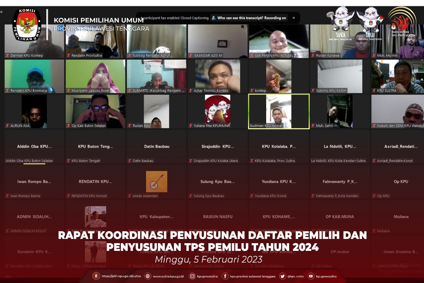This screenshot has width=424, height=283.
Task: Click the BAKO HUMAS KPU PROV SULTRA logo
Action: (403, 23)
